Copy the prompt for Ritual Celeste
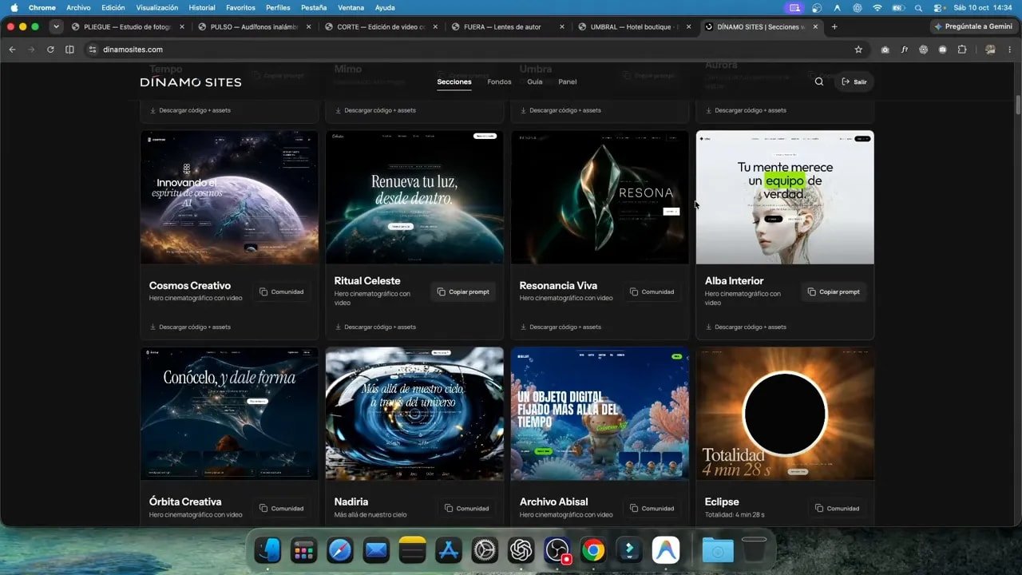 463,291
